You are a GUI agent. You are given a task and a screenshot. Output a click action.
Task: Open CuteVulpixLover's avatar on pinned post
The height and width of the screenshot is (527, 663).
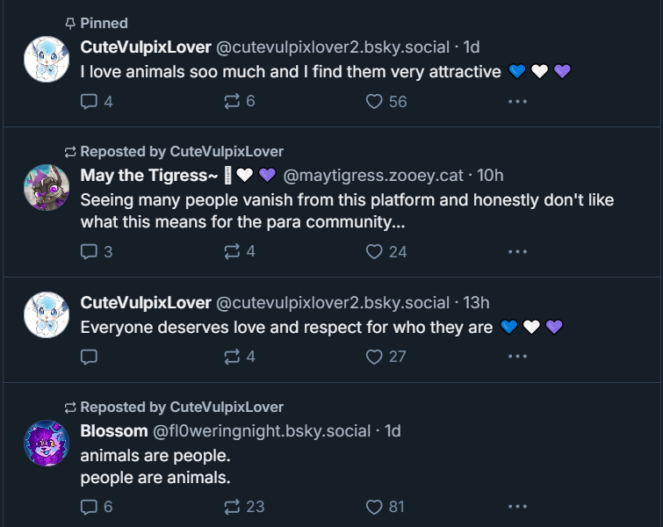point(47,59)
